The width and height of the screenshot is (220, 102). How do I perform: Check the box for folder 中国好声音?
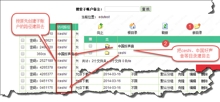click(x=90, y=46)
